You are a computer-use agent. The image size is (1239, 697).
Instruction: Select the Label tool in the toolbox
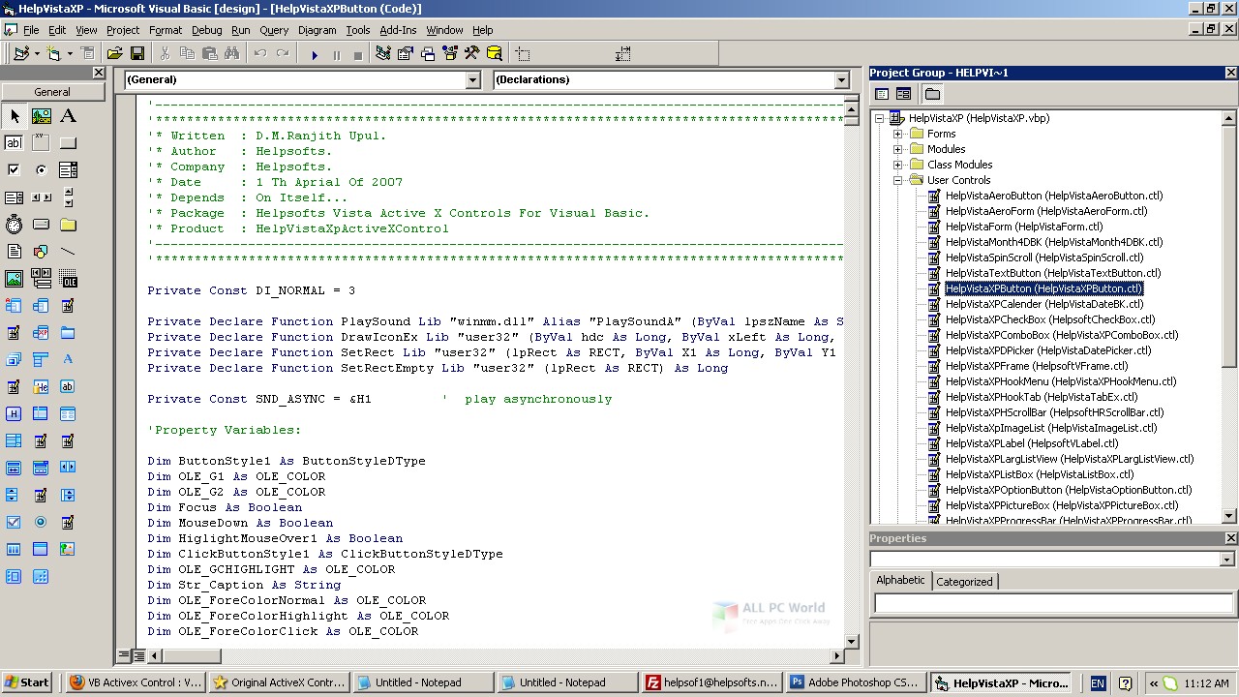(x=68, y=116)
